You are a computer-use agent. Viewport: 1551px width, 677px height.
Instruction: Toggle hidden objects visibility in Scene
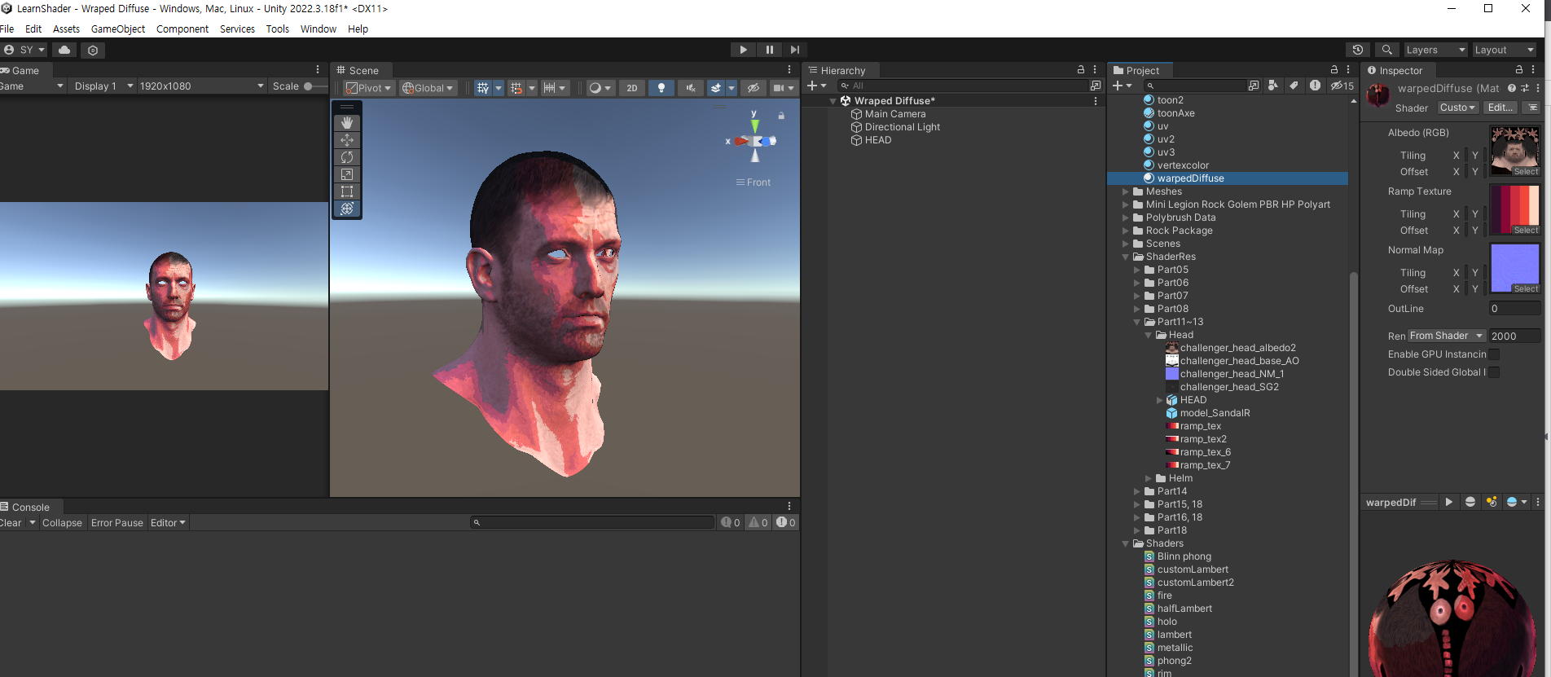[x=753, y=88]
